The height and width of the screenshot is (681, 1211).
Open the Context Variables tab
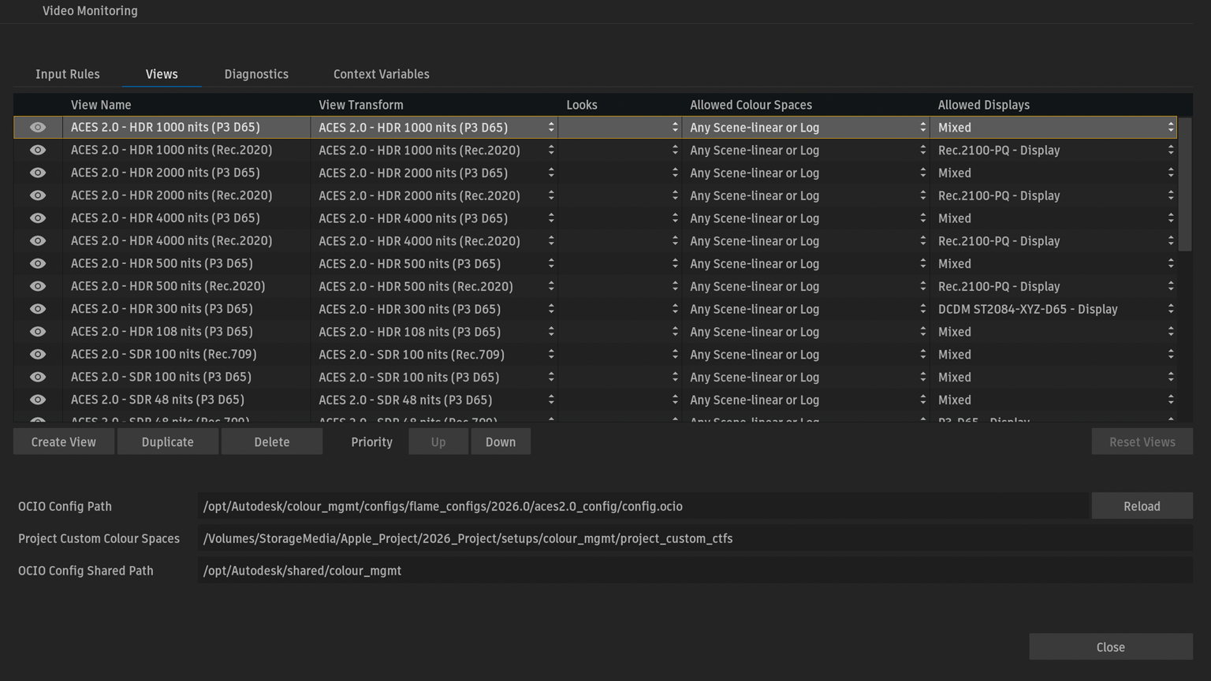click(381, 74)
